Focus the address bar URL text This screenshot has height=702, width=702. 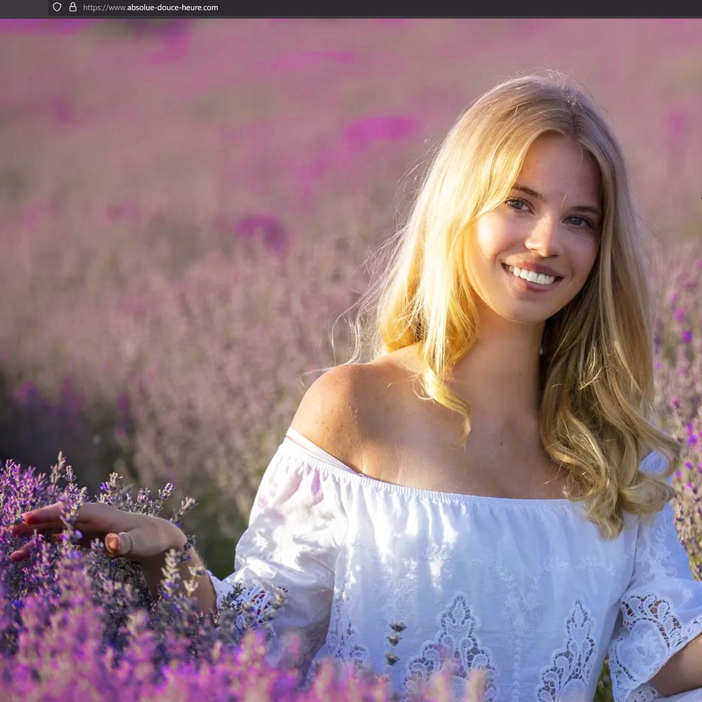click(x=150, y=7)
